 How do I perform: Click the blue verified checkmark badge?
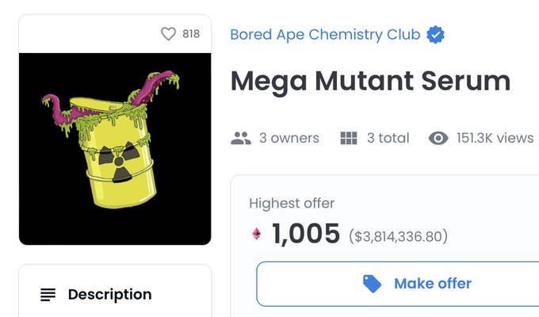point(435,35)
